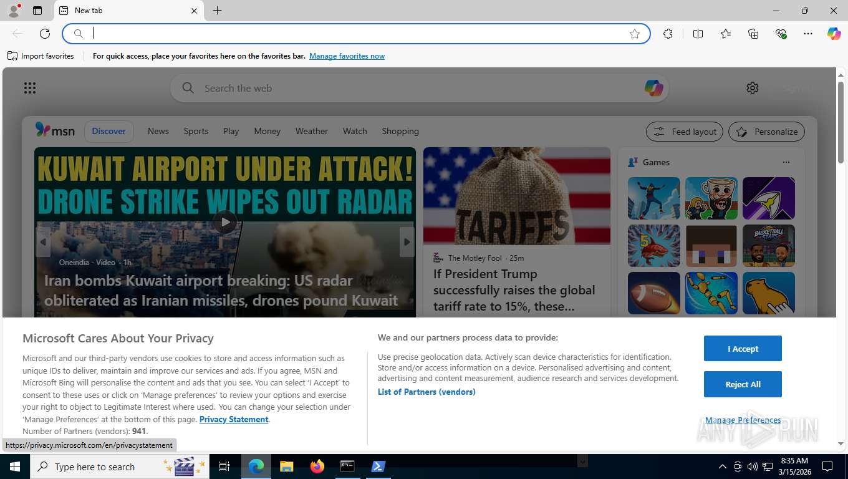This screenshot has width=848, height=479.
Task: Open the volume control icon
Action: coord(753,467)
